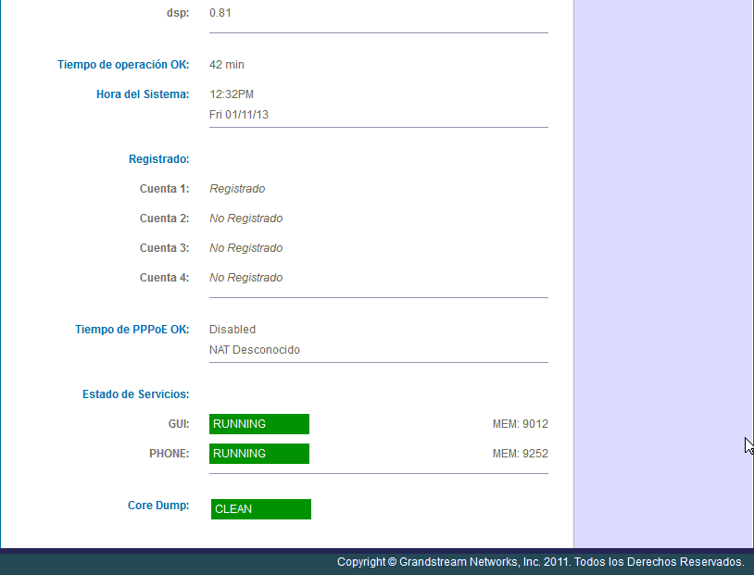Click the PHONE RUNNING status indicator
This screenshot has width=754, height=575.
(258, 454)
